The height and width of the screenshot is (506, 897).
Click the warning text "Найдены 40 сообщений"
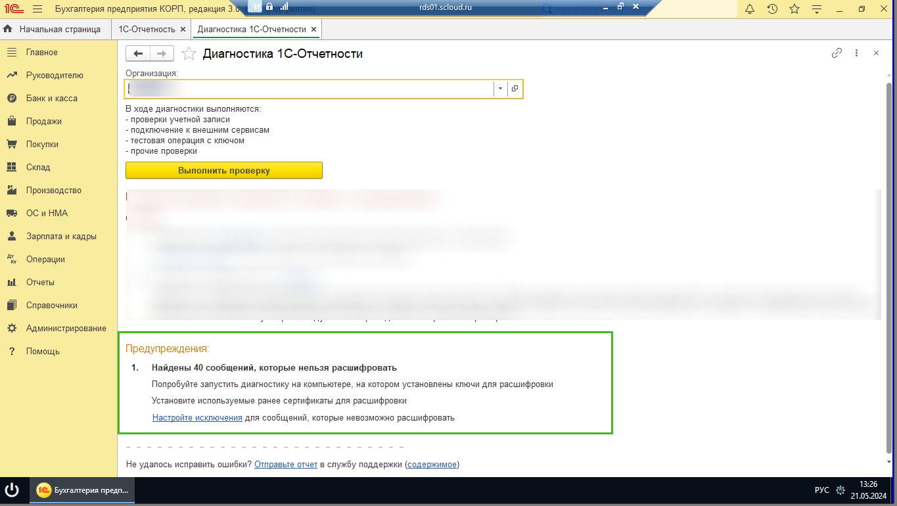(x=274, y=368)
